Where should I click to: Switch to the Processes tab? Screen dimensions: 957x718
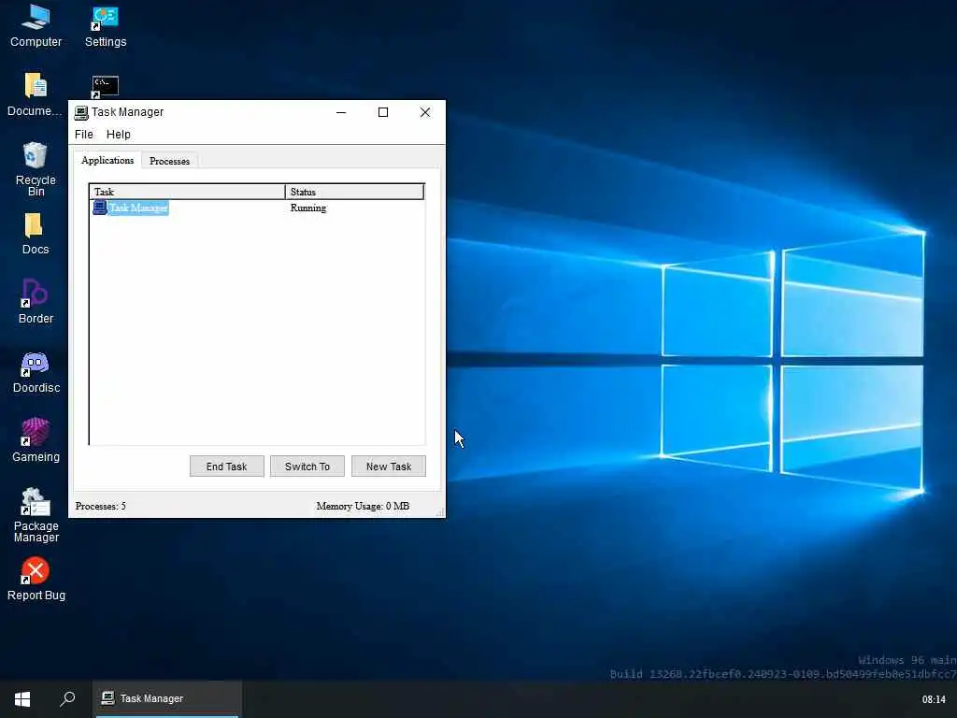click(x=170, y=161)
